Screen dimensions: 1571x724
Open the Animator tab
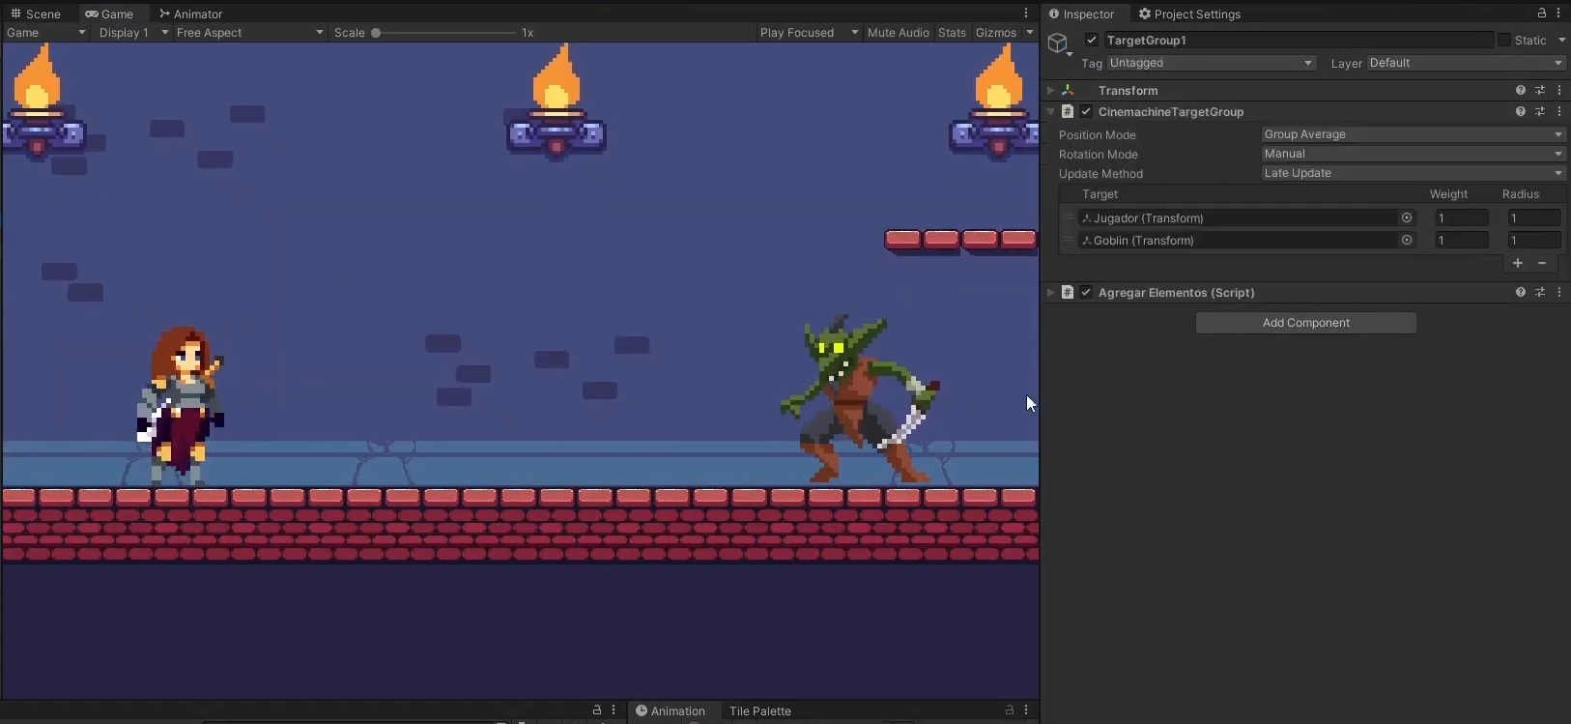(190, 14)
